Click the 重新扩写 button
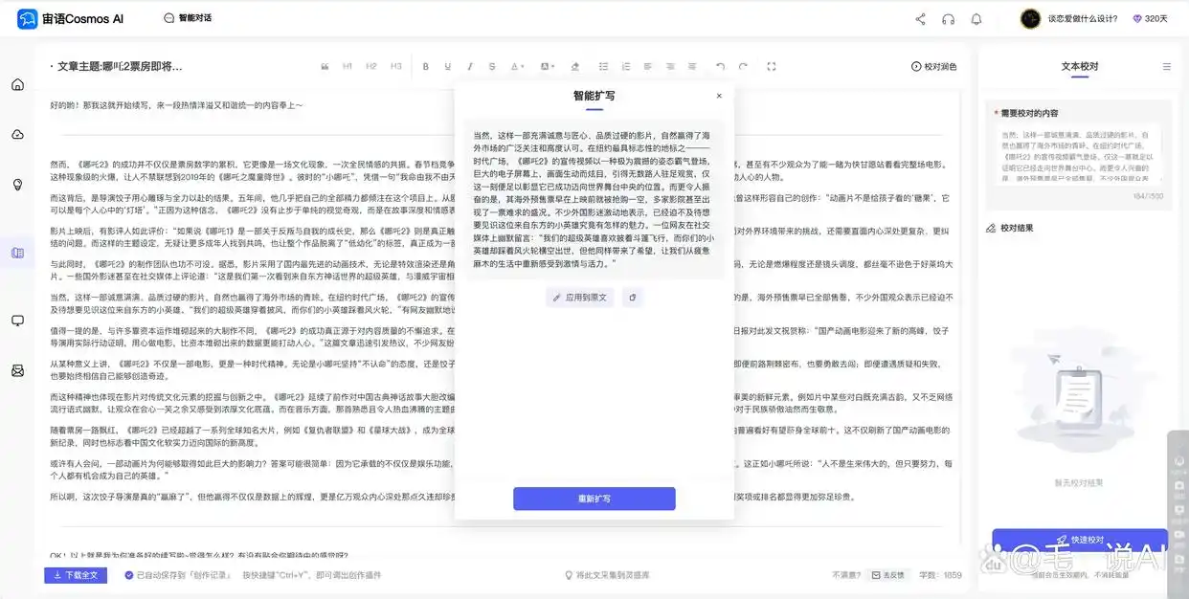The image size is (1189, 599). tap(594, 499)
